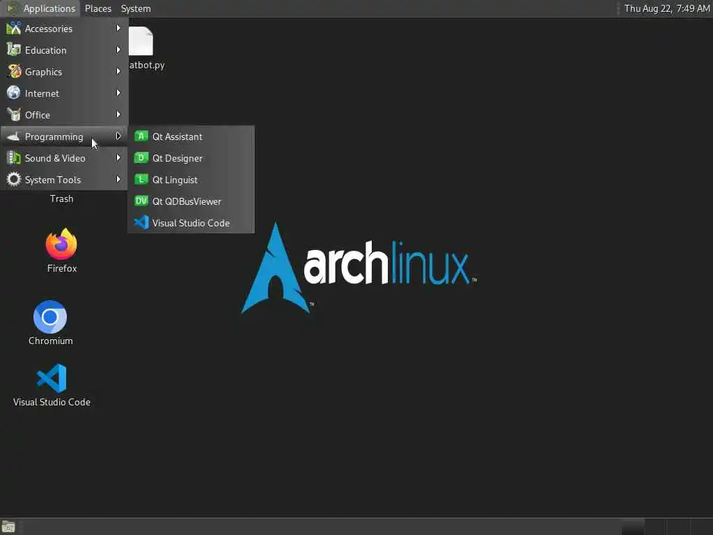Click the atbot.py file name label

(147, 65)
